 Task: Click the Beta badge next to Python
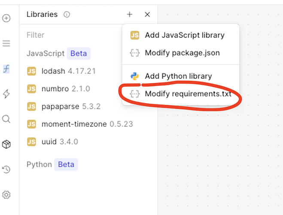(x=66, y=164)
